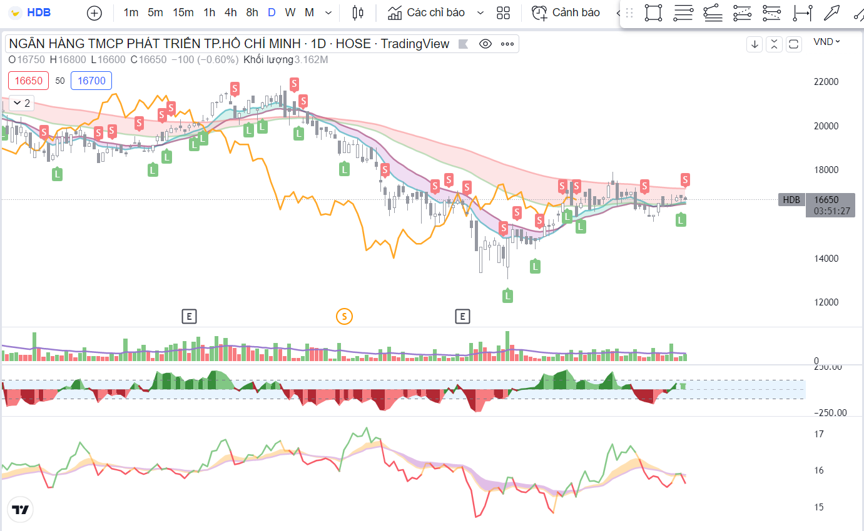Click the plus icon to add a symbol
Image resolution: width=864 pixels, height=531 pixels.
[94, 12]
